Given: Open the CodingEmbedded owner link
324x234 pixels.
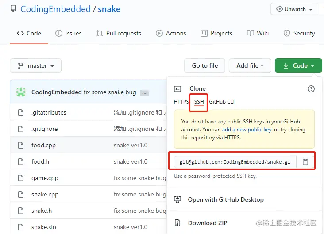Looking at the screenshot, I should pyautogui.click(x=55, y=9).
